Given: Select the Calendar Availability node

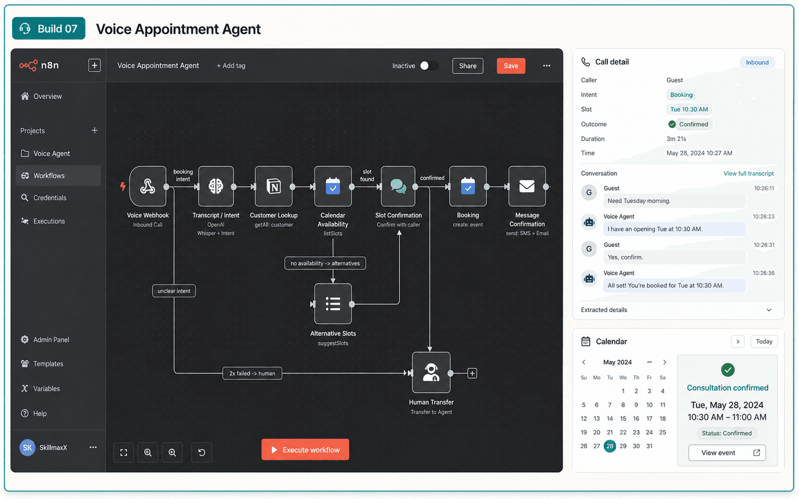Looking at the screenshot, I should pyautogui.click(x=333, y=186).
